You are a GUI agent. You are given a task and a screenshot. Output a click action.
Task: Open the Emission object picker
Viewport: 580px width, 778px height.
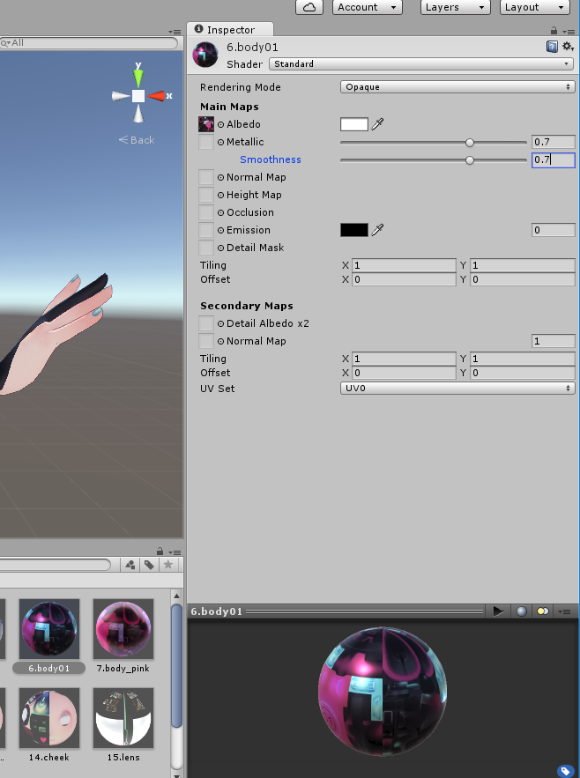pos(220,231)
